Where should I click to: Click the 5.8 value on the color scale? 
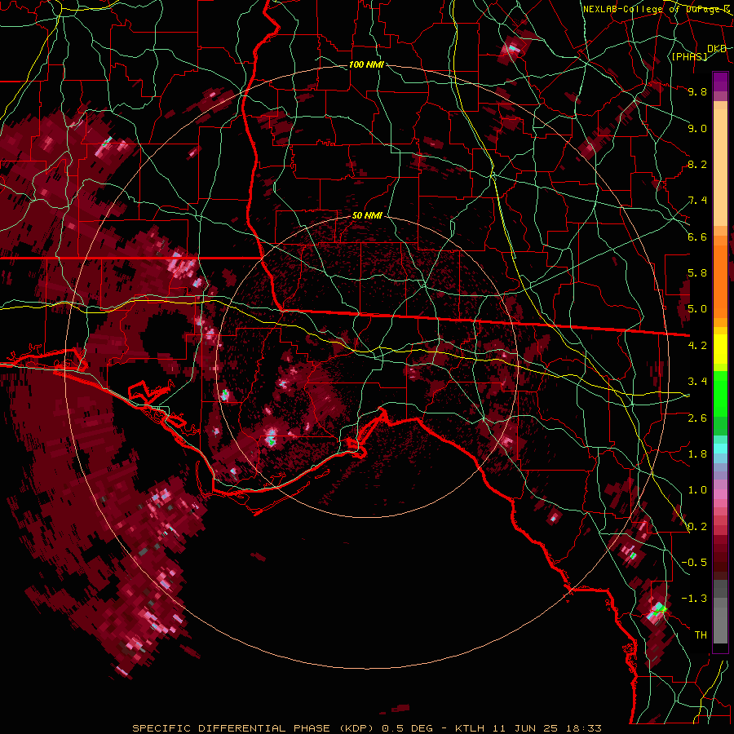point(697,273)
